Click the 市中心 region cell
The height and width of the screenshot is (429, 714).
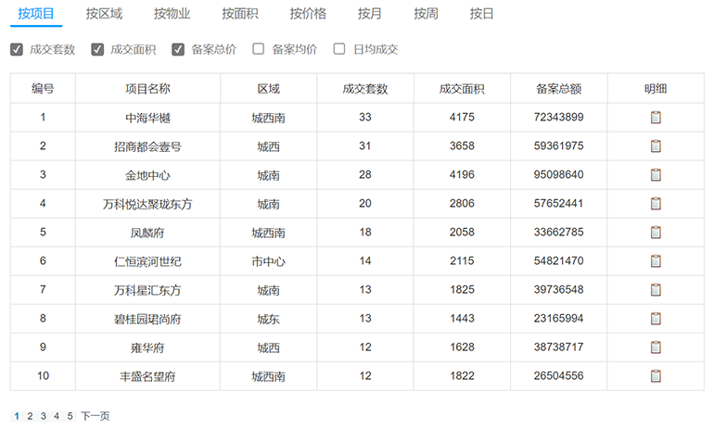tap(268, 261)
